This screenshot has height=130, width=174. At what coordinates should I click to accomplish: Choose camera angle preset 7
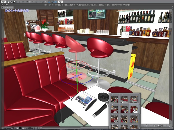pos(114,118)
